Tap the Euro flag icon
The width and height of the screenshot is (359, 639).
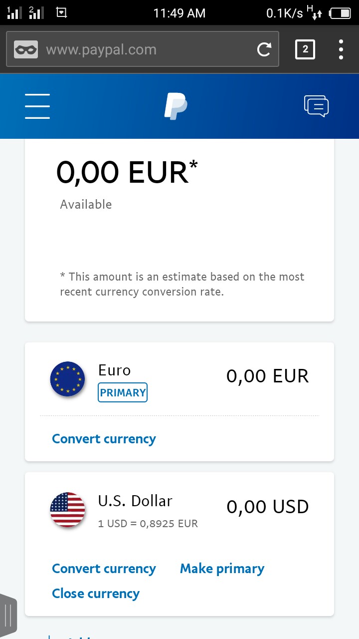pos(67,379)
